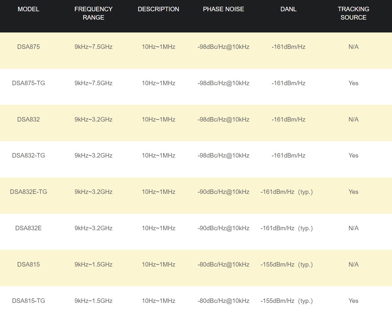
Task: Click DSA832-TG frequency range 9kHz~3.2GHz
Action: pyautogui.click(x=93, y=156)
